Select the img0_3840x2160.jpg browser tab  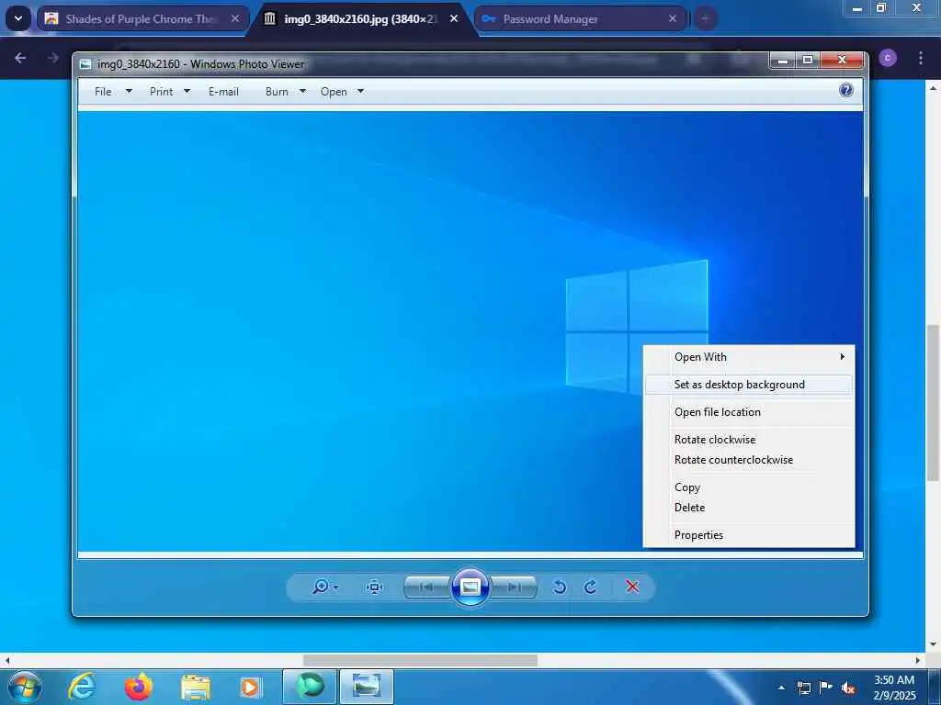click(x=362, y=18)
